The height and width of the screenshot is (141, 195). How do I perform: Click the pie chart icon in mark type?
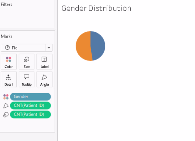[7, 48]
